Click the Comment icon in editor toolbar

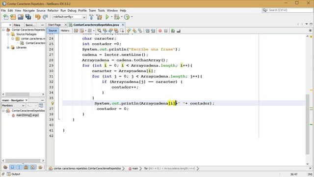pyautogui.click(x=173, y=30)
